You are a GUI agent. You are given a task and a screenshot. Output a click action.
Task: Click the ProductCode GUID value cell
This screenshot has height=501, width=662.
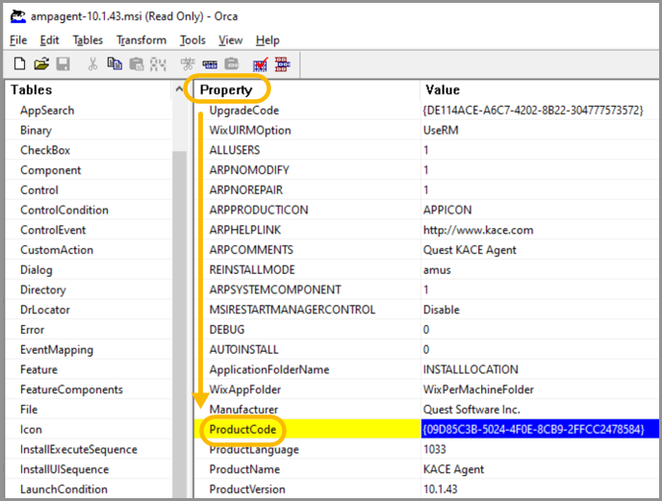pos(532,429)
